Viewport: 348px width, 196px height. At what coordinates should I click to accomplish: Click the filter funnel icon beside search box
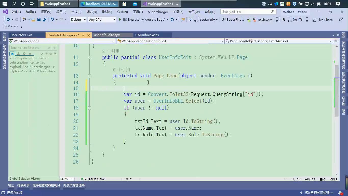pyautogui.click(x=55, y=48)
